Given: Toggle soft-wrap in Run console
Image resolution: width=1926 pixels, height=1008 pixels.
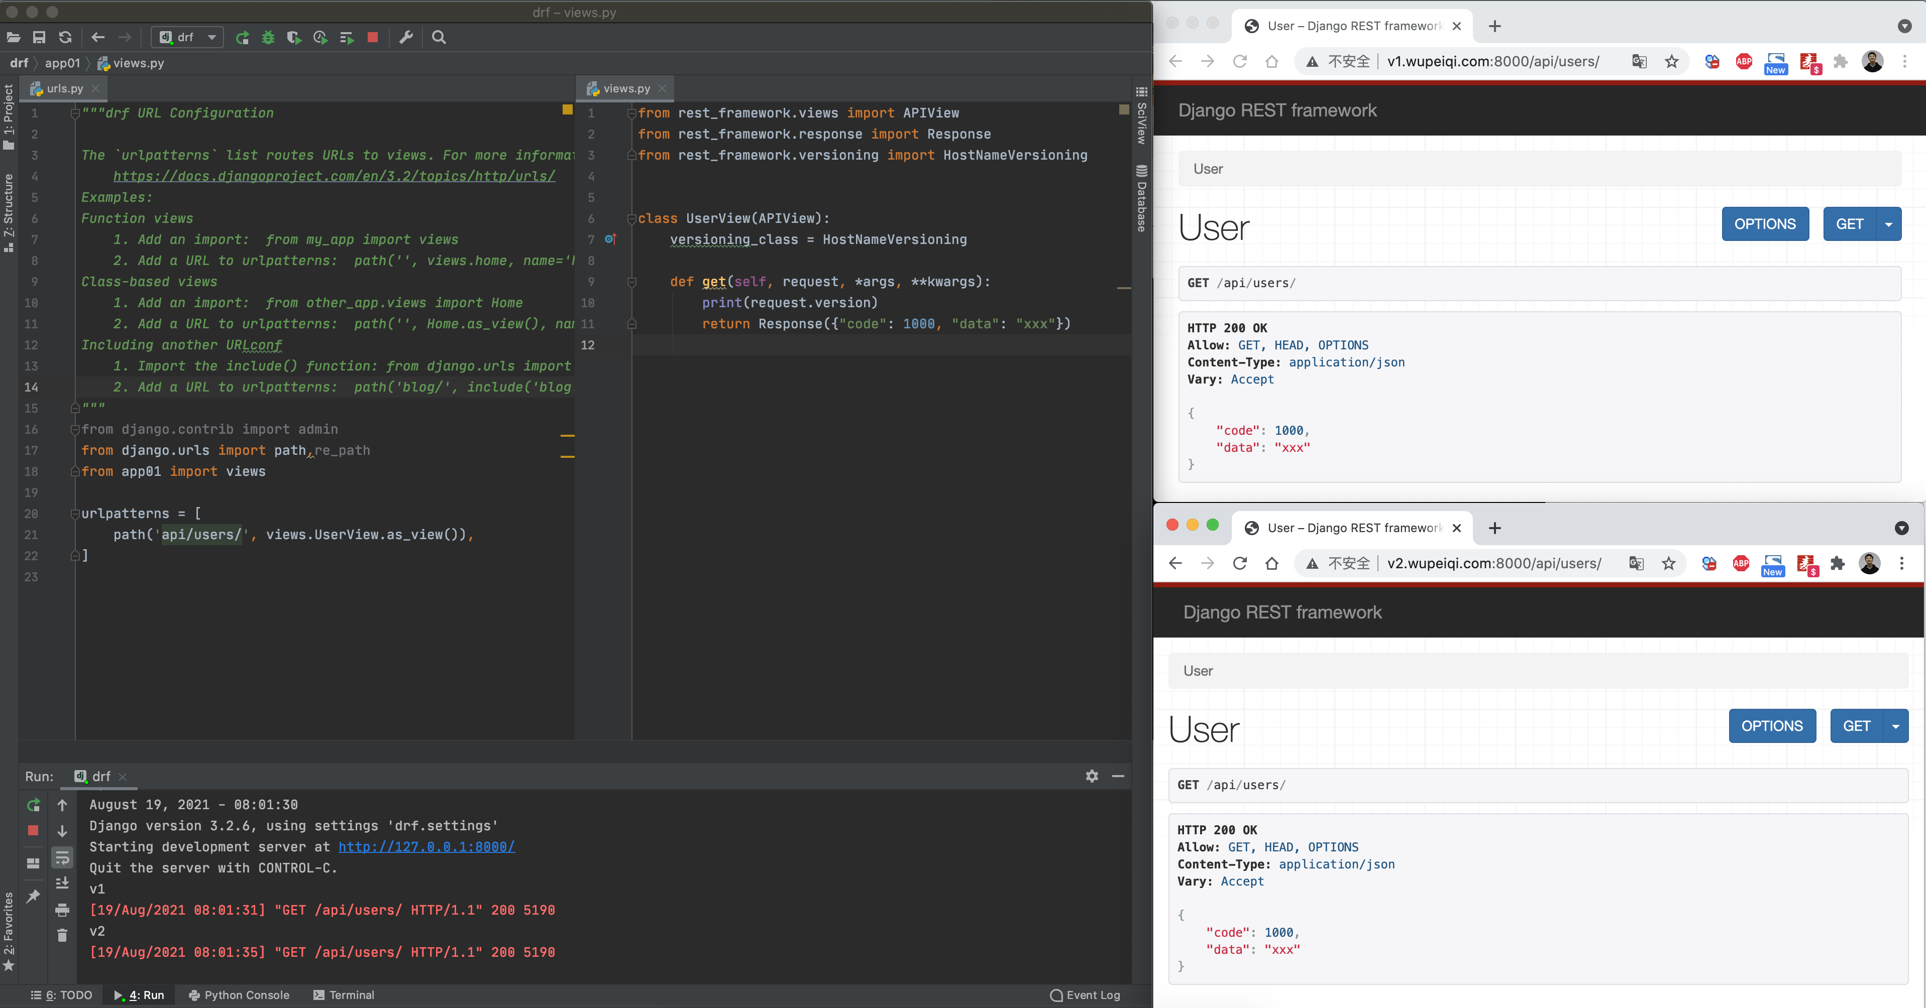Looking at the screenshot, I should click(x=62, y=857).
